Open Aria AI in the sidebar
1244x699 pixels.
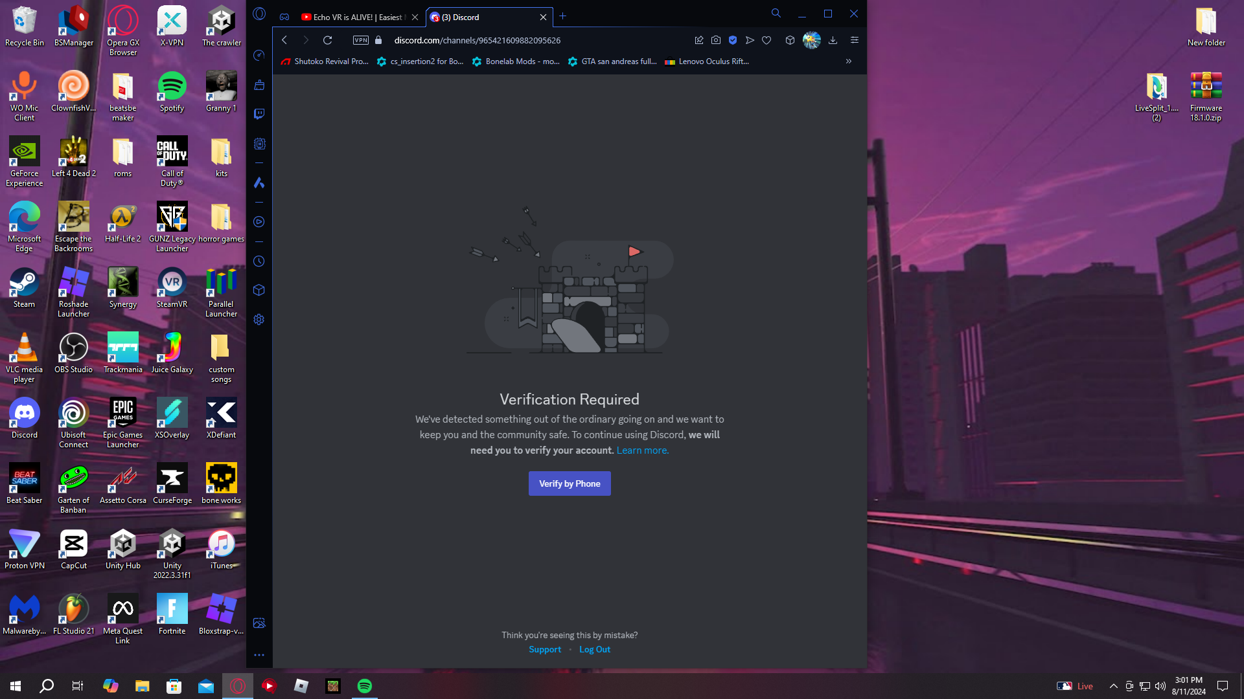click(x=259, y=183)
